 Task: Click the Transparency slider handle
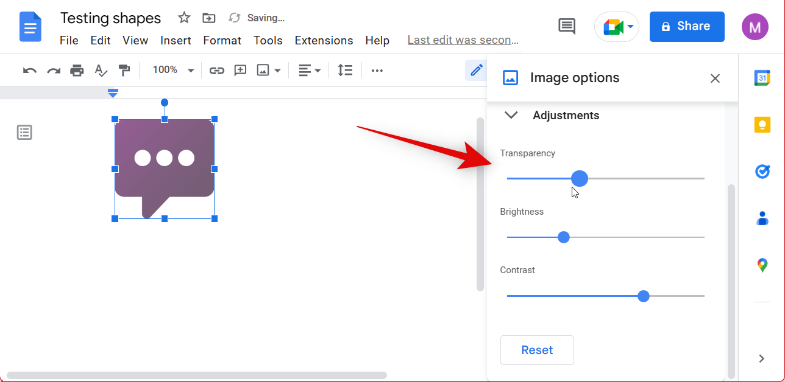click(x=580, y=178)
